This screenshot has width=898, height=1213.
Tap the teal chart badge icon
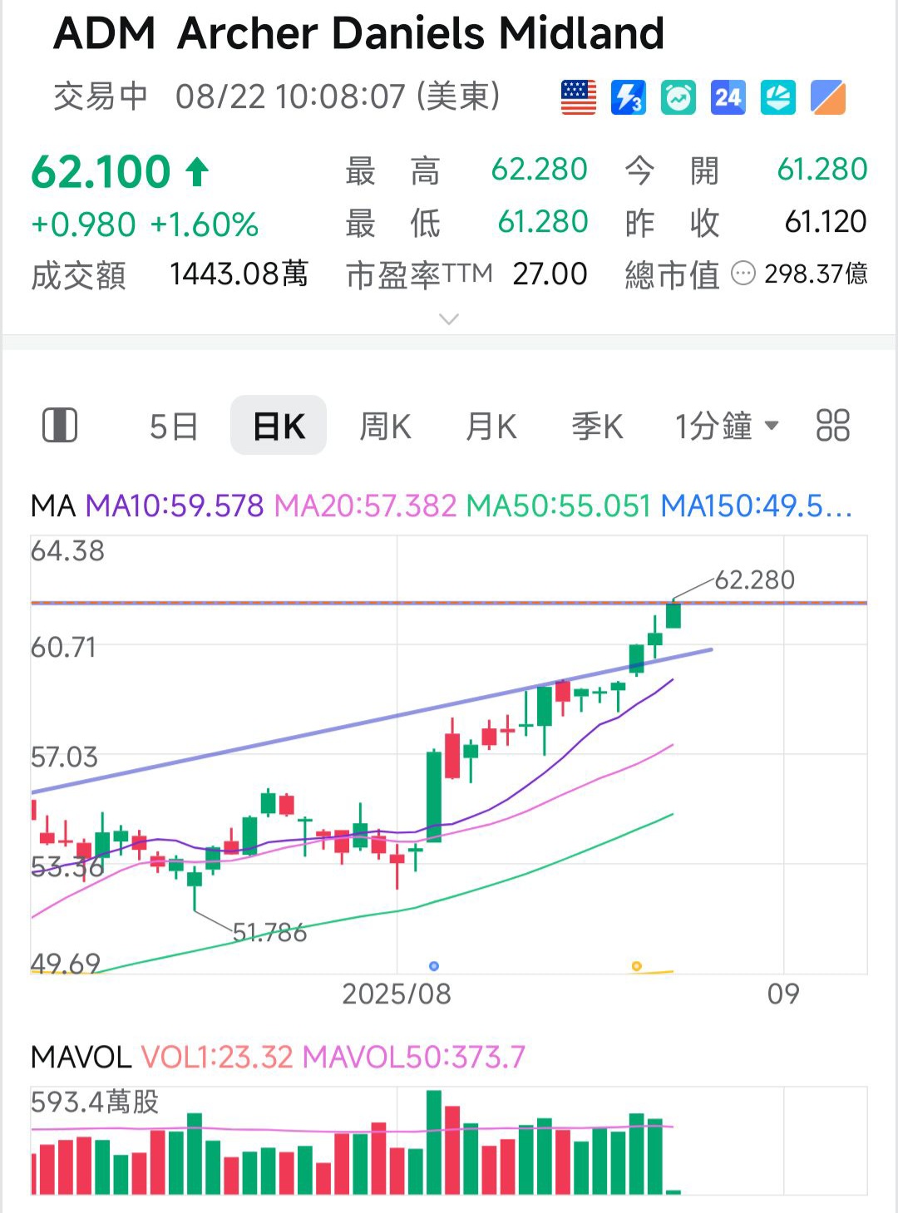pos(778,97)
